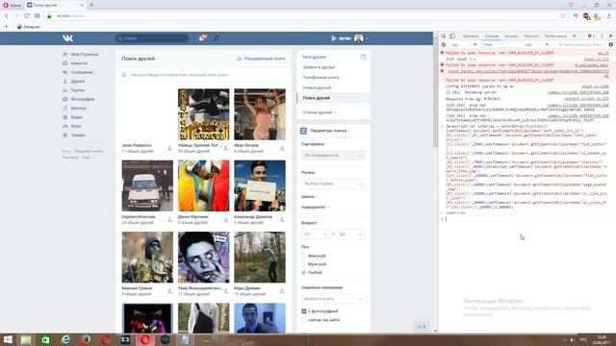Viewport: 616px width, 346px height.
Task: Expand Списки друзей dropdown
Action: coord(320,112)
